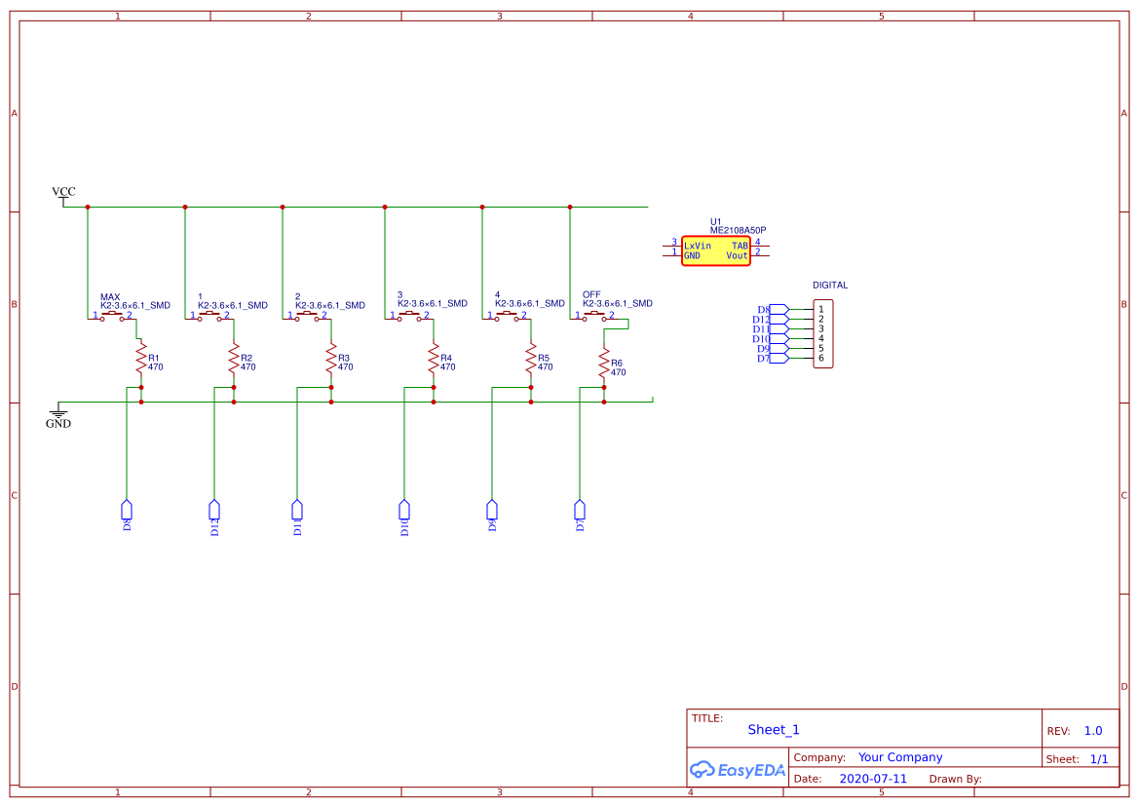Click the Sheet_1 title text
The height and width of the screenshot is (807, 1139).
(x=773, y=729)
